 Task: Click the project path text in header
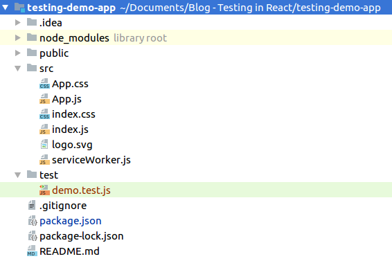[250, 8]
